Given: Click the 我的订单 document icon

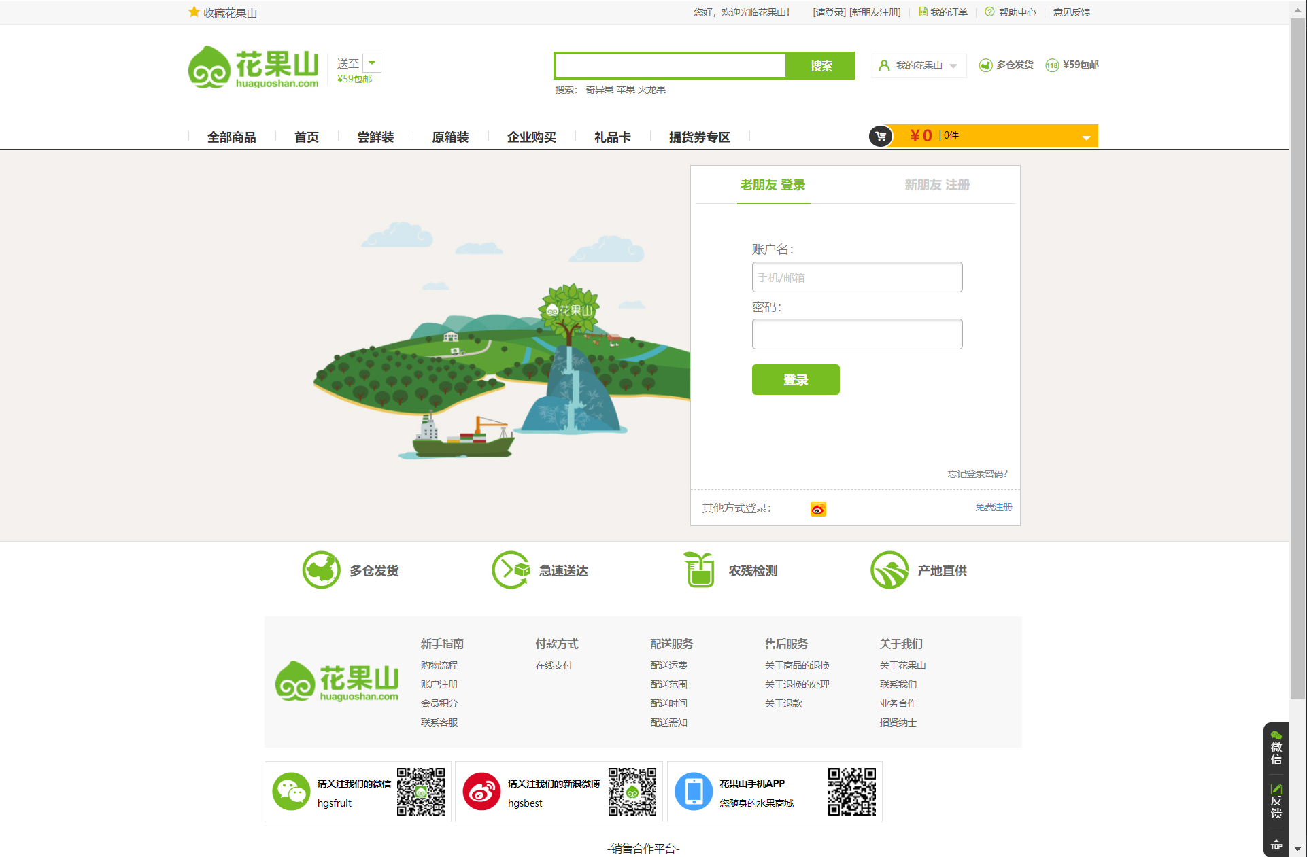Looking at the screenshot, I should pos(923,12).
